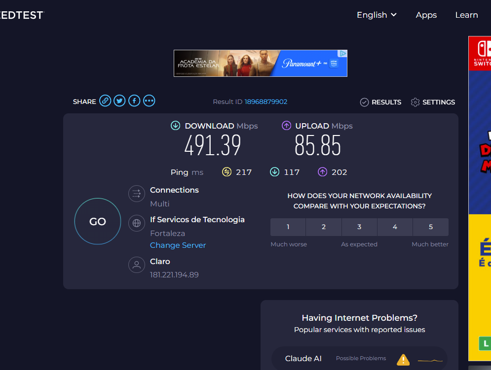Share result on Facebook
Image resolution: width=491 pixels, height=370 pixels.
click(134, 101)
